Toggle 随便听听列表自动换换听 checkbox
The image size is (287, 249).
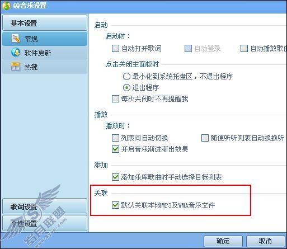point(205,138)
